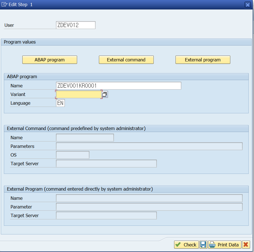Cancel via the red X icon at bottom
254x252 pixels.
(x=246, y=244)
